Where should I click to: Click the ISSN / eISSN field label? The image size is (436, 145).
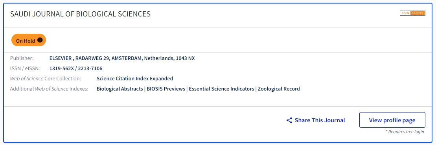[25, 69]
